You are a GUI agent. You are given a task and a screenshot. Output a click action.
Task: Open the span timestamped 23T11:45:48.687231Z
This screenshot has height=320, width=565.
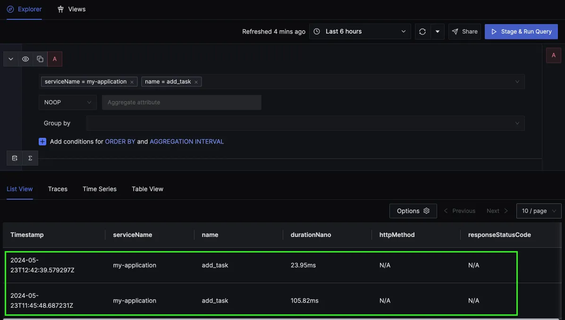42,301
